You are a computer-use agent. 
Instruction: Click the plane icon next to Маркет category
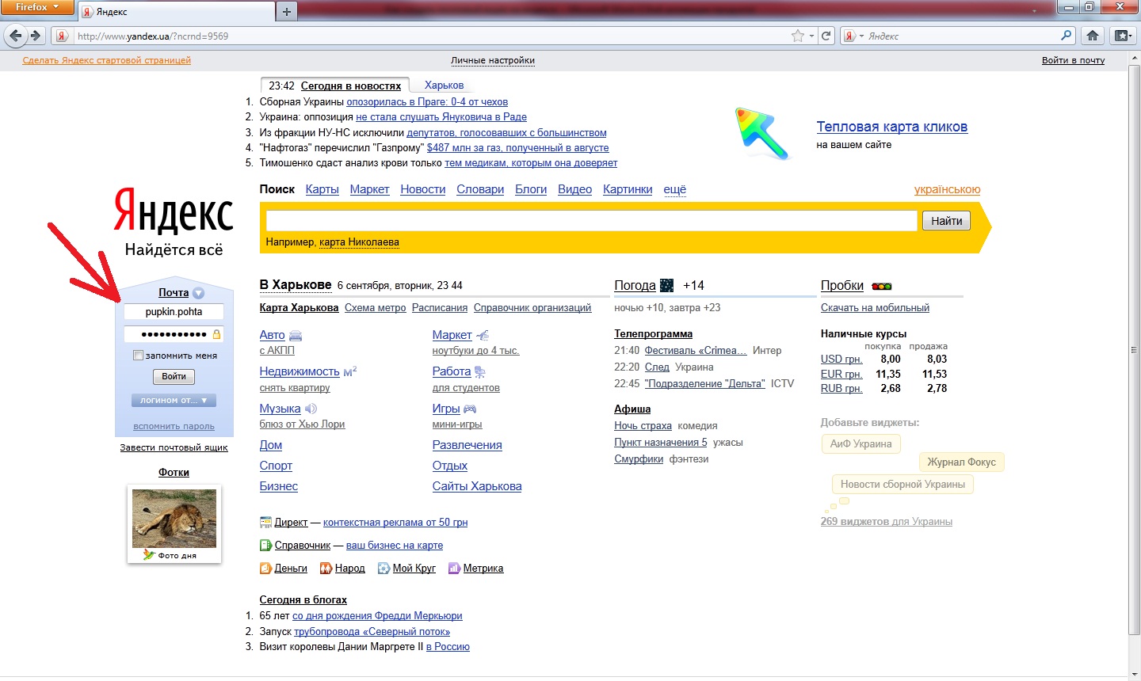point(483,335)
